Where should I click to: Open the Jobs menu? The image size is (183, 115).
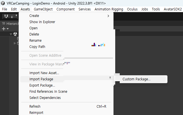click(145, 9)
